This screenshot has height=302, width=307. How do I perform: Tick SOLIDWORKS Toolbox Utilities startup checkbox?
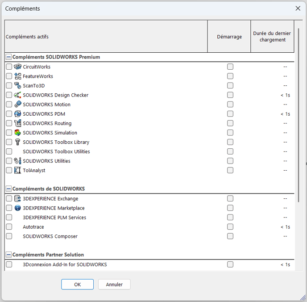[230, 151]
